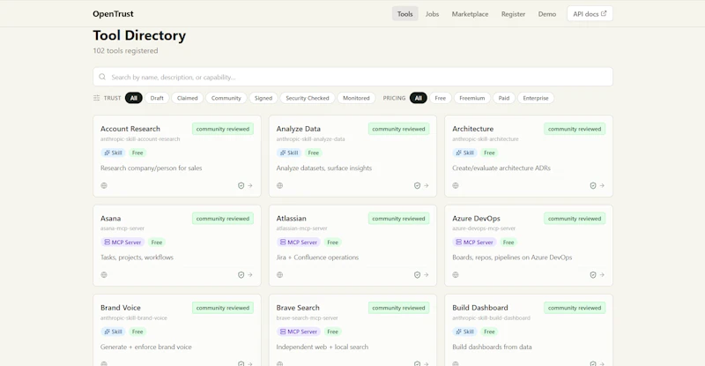Viewport: 705px width, 366px height.
Task: Click 'anthropic-skill-account-research' slug text
Action: click(x=140, y=139)
